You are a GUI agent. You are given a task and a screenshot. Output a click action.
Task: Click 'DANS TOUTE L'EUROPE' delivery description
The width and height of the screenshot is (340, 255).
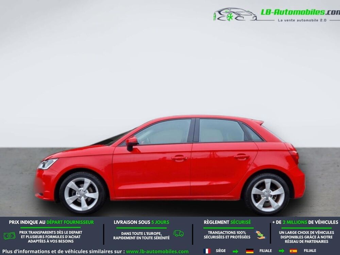coord(141,236)
